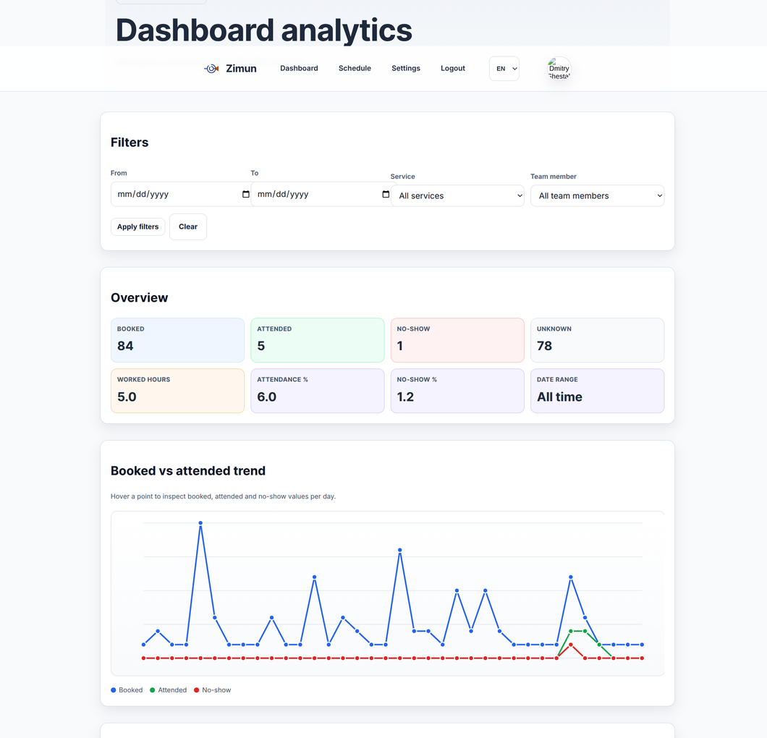
Task: Open the calendar picker in the To field
Action: click(x=385, y=194)
